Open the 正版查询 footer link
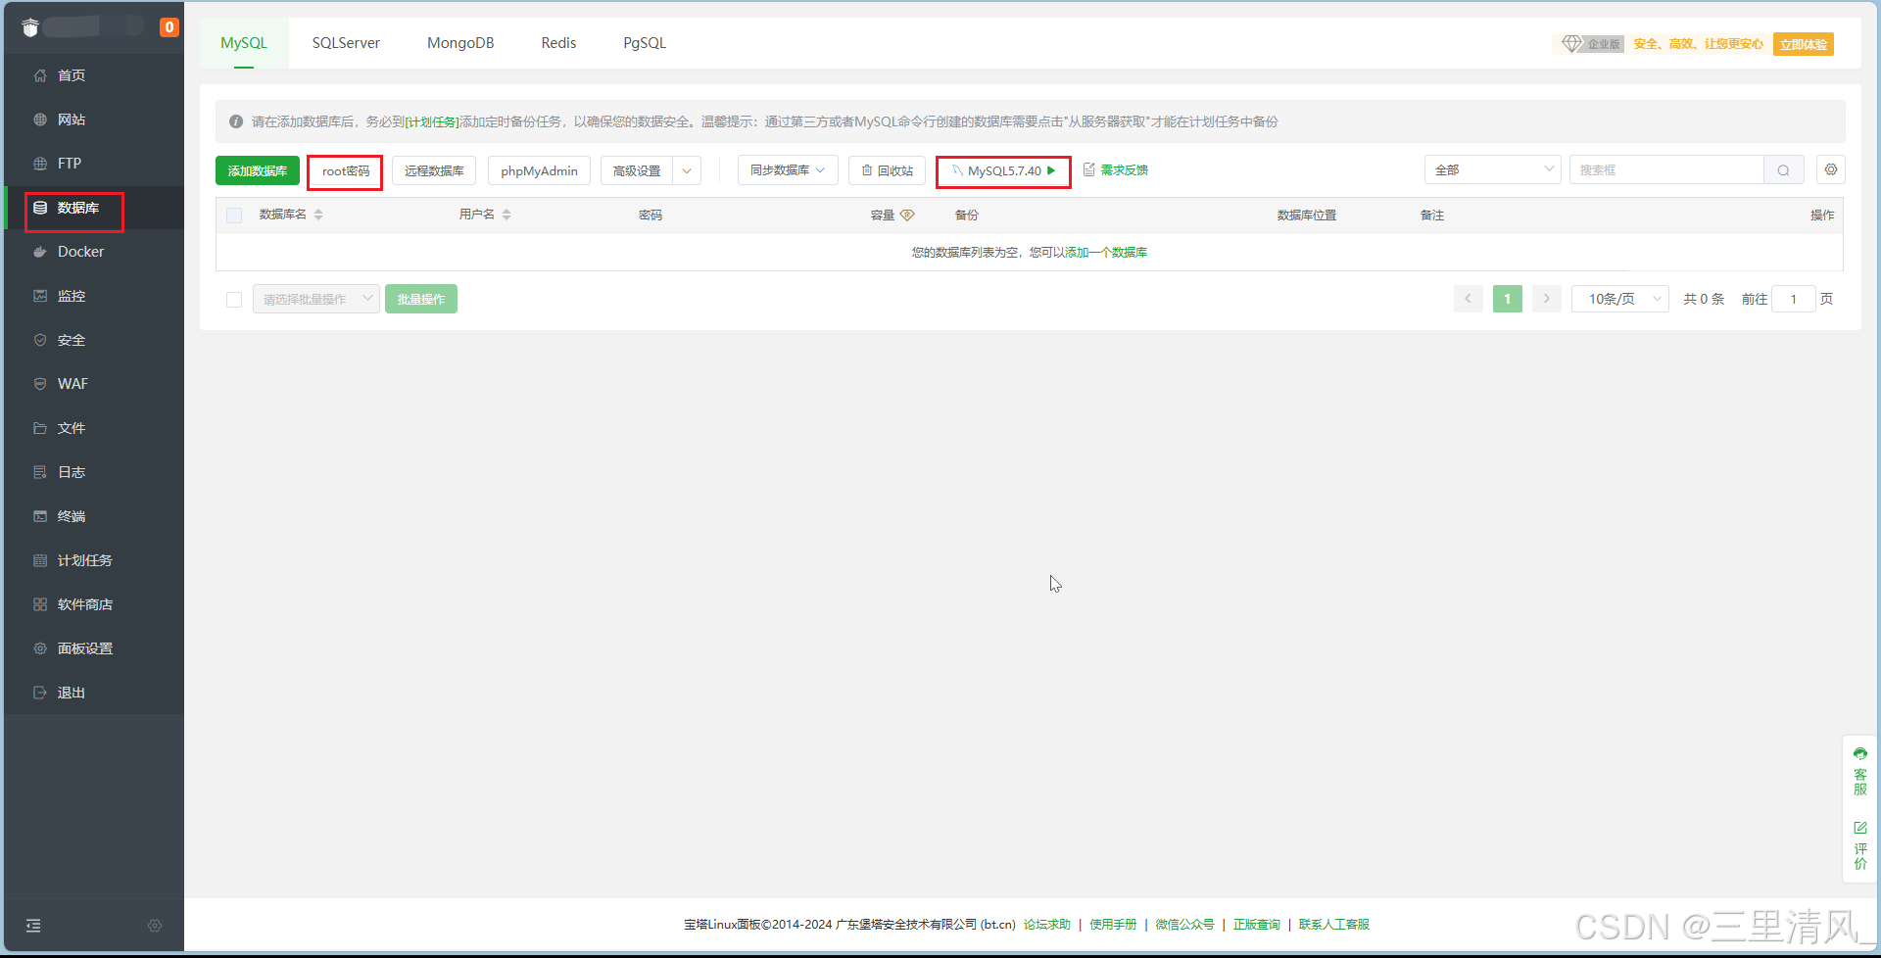Viewport: 1881px width, 958px height. tap(1256, 925)
